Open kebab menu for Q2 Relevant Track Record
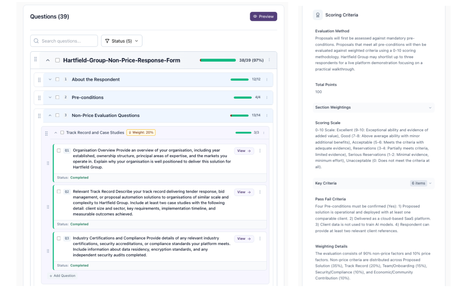The image size is (467, 288). (260, 192)
